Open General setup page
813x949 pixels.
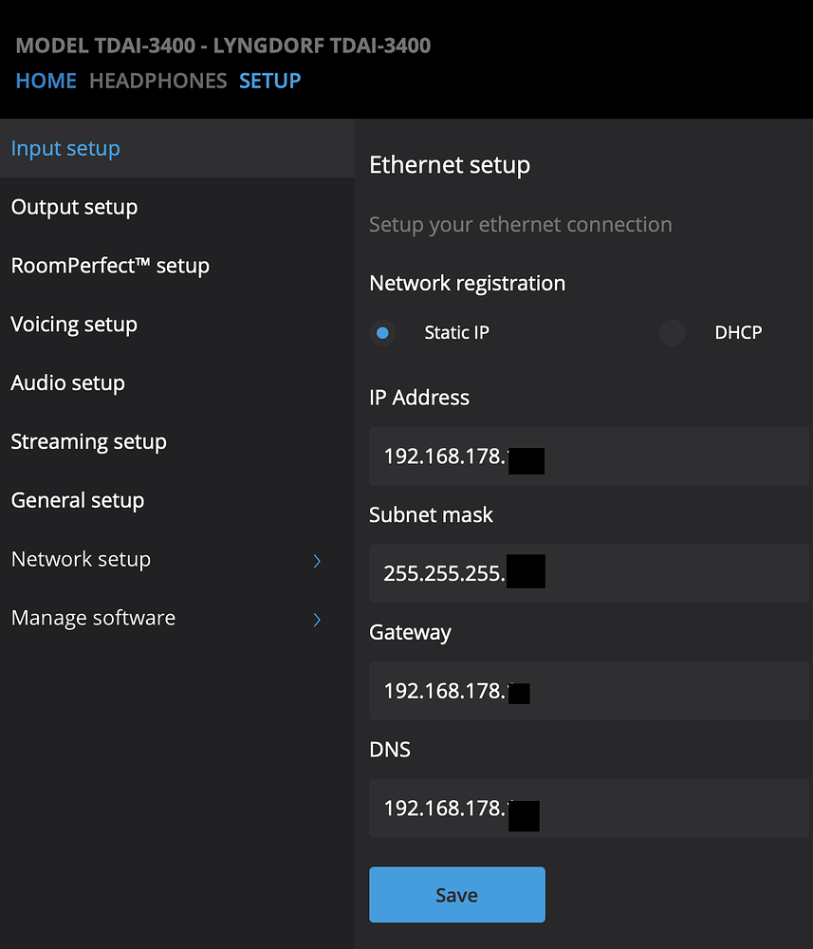pyautogui.click(x=77, y=501)
